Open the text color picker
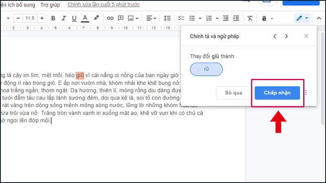326x183 pixels. 85,18
